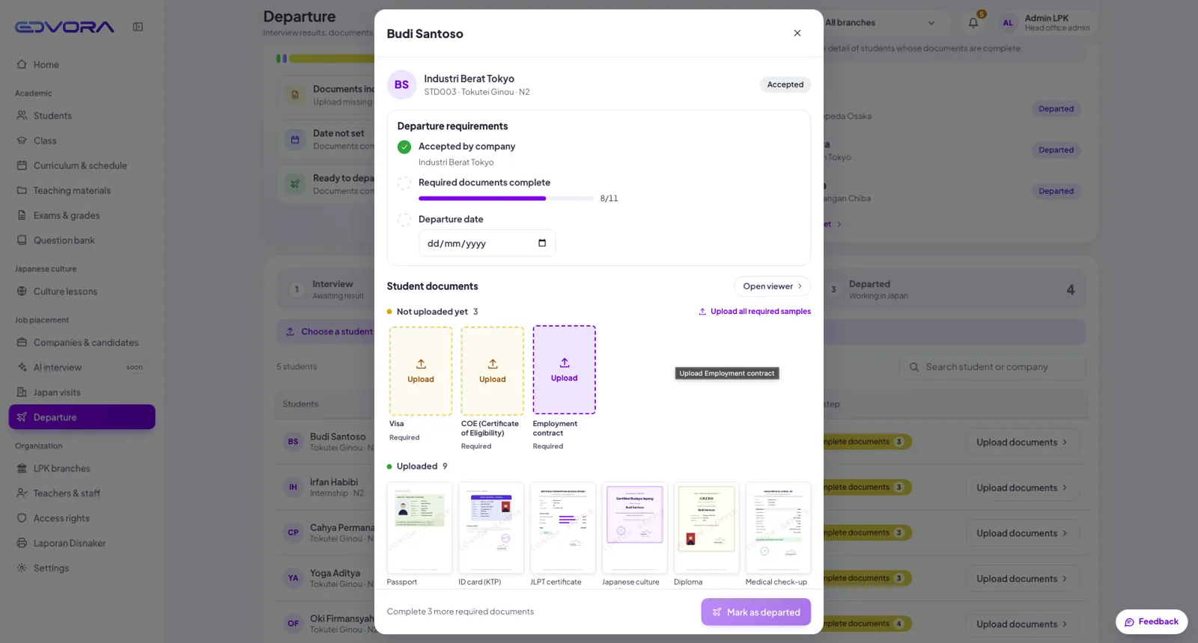Click Mark as departed button
1198x643 pixels.
(x=756, y=612)
